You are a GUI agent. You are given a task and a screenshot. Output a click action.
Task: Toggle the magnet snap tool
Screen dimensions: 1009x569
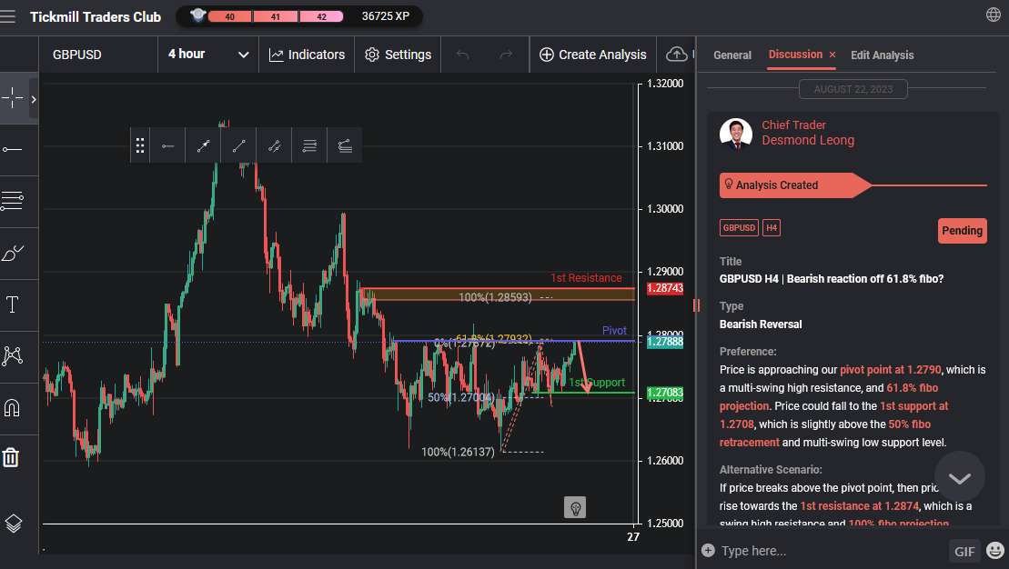pyautogui.click(x=12, y=407)
